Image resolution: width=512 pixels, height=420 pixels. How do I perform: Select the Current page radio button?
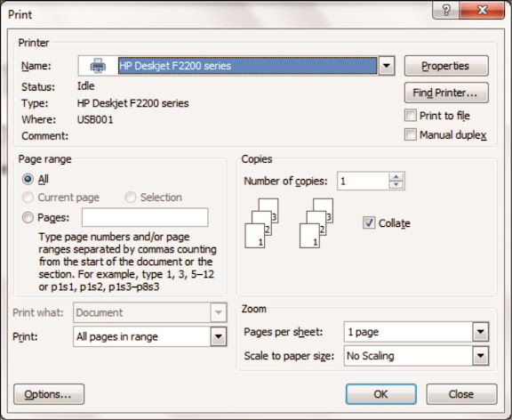click(x=28, y=198)
